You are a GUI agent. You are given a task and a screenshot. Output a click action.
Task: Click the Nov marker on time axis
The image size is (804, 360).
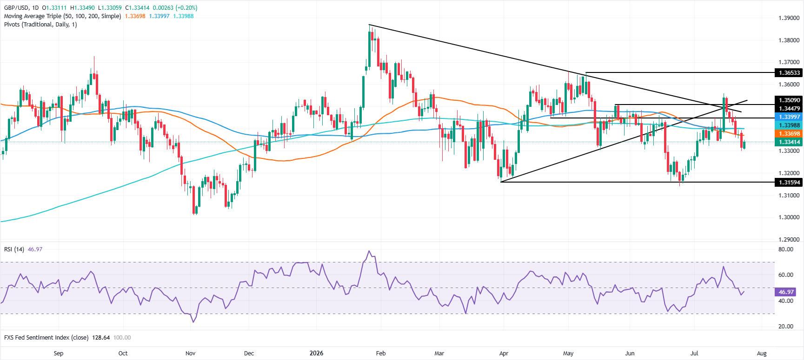tap(190, 353)
